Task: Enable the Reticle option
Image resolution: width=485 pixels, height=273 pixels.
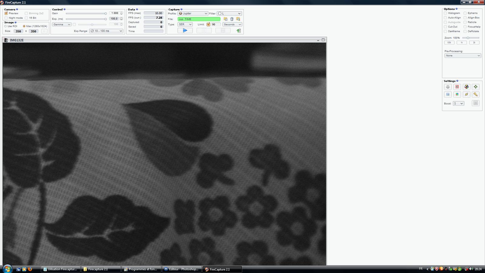Action: coord(465,22)
